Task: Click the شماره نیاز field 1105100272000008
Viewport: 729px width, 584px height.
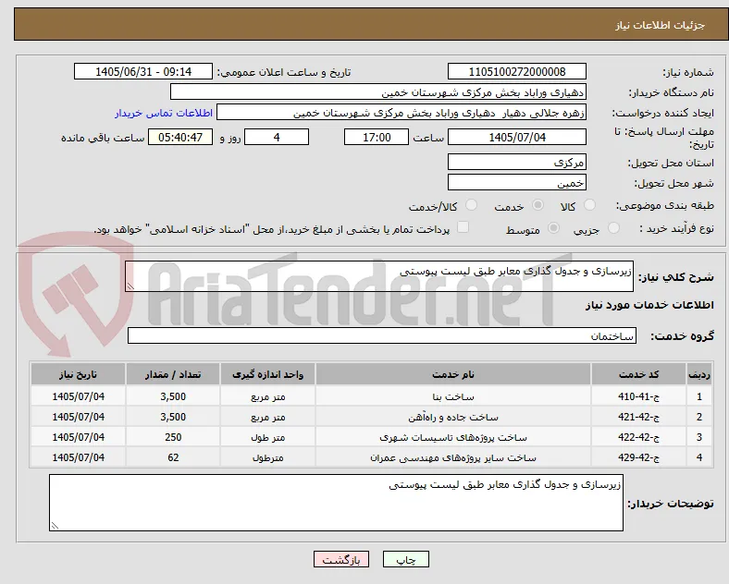Action: coord(516,72)
